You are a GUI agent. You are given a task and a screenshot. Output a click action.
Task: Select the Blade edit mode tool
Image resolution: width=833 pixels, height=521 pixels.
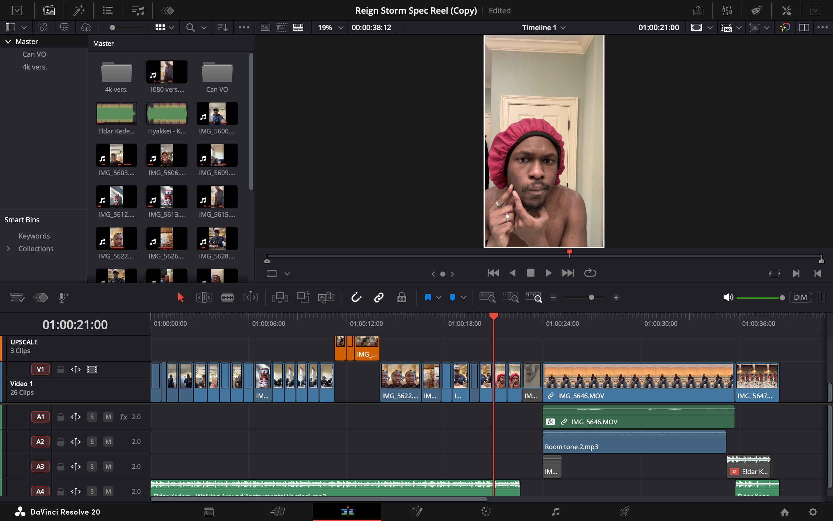[x=227, y=297]
